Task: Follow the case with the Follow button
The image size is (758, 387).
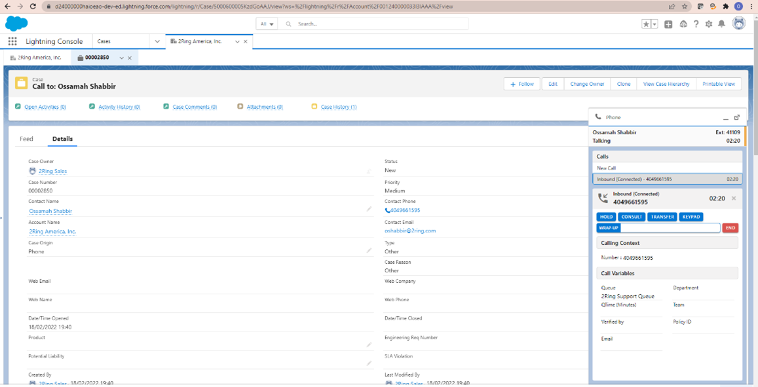Action: 521,84
